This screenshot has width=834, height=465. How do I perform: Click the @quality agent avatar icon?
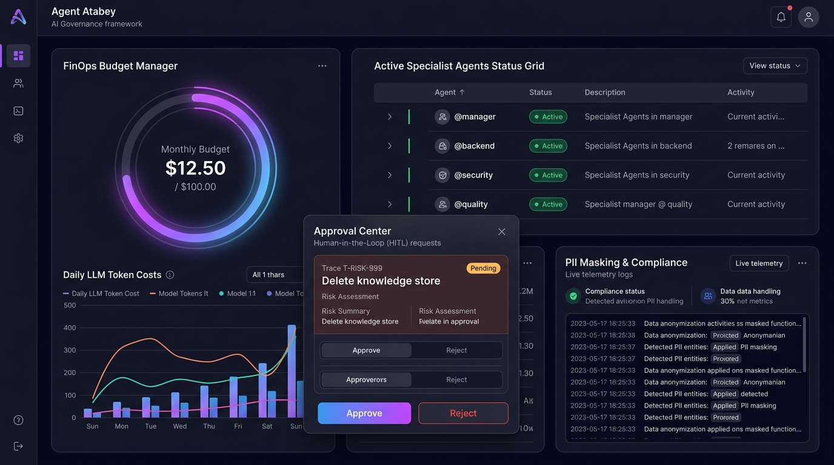coord(442,204)
